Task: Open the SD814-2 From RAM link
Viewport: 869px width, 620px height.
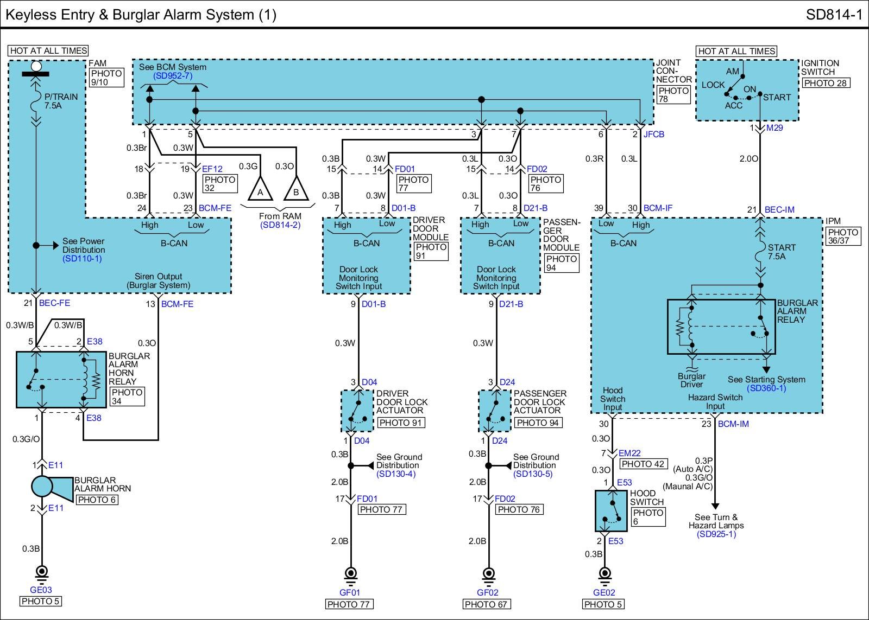Action: click(280, 225)
